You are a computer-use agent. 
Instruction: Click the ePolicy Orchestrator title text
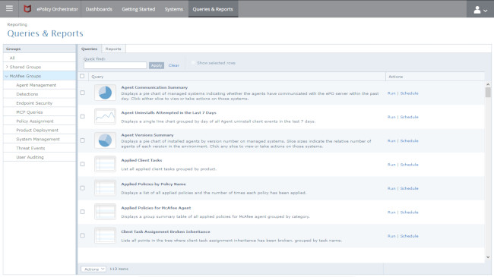pyautogui.click(x=57, y=9)
